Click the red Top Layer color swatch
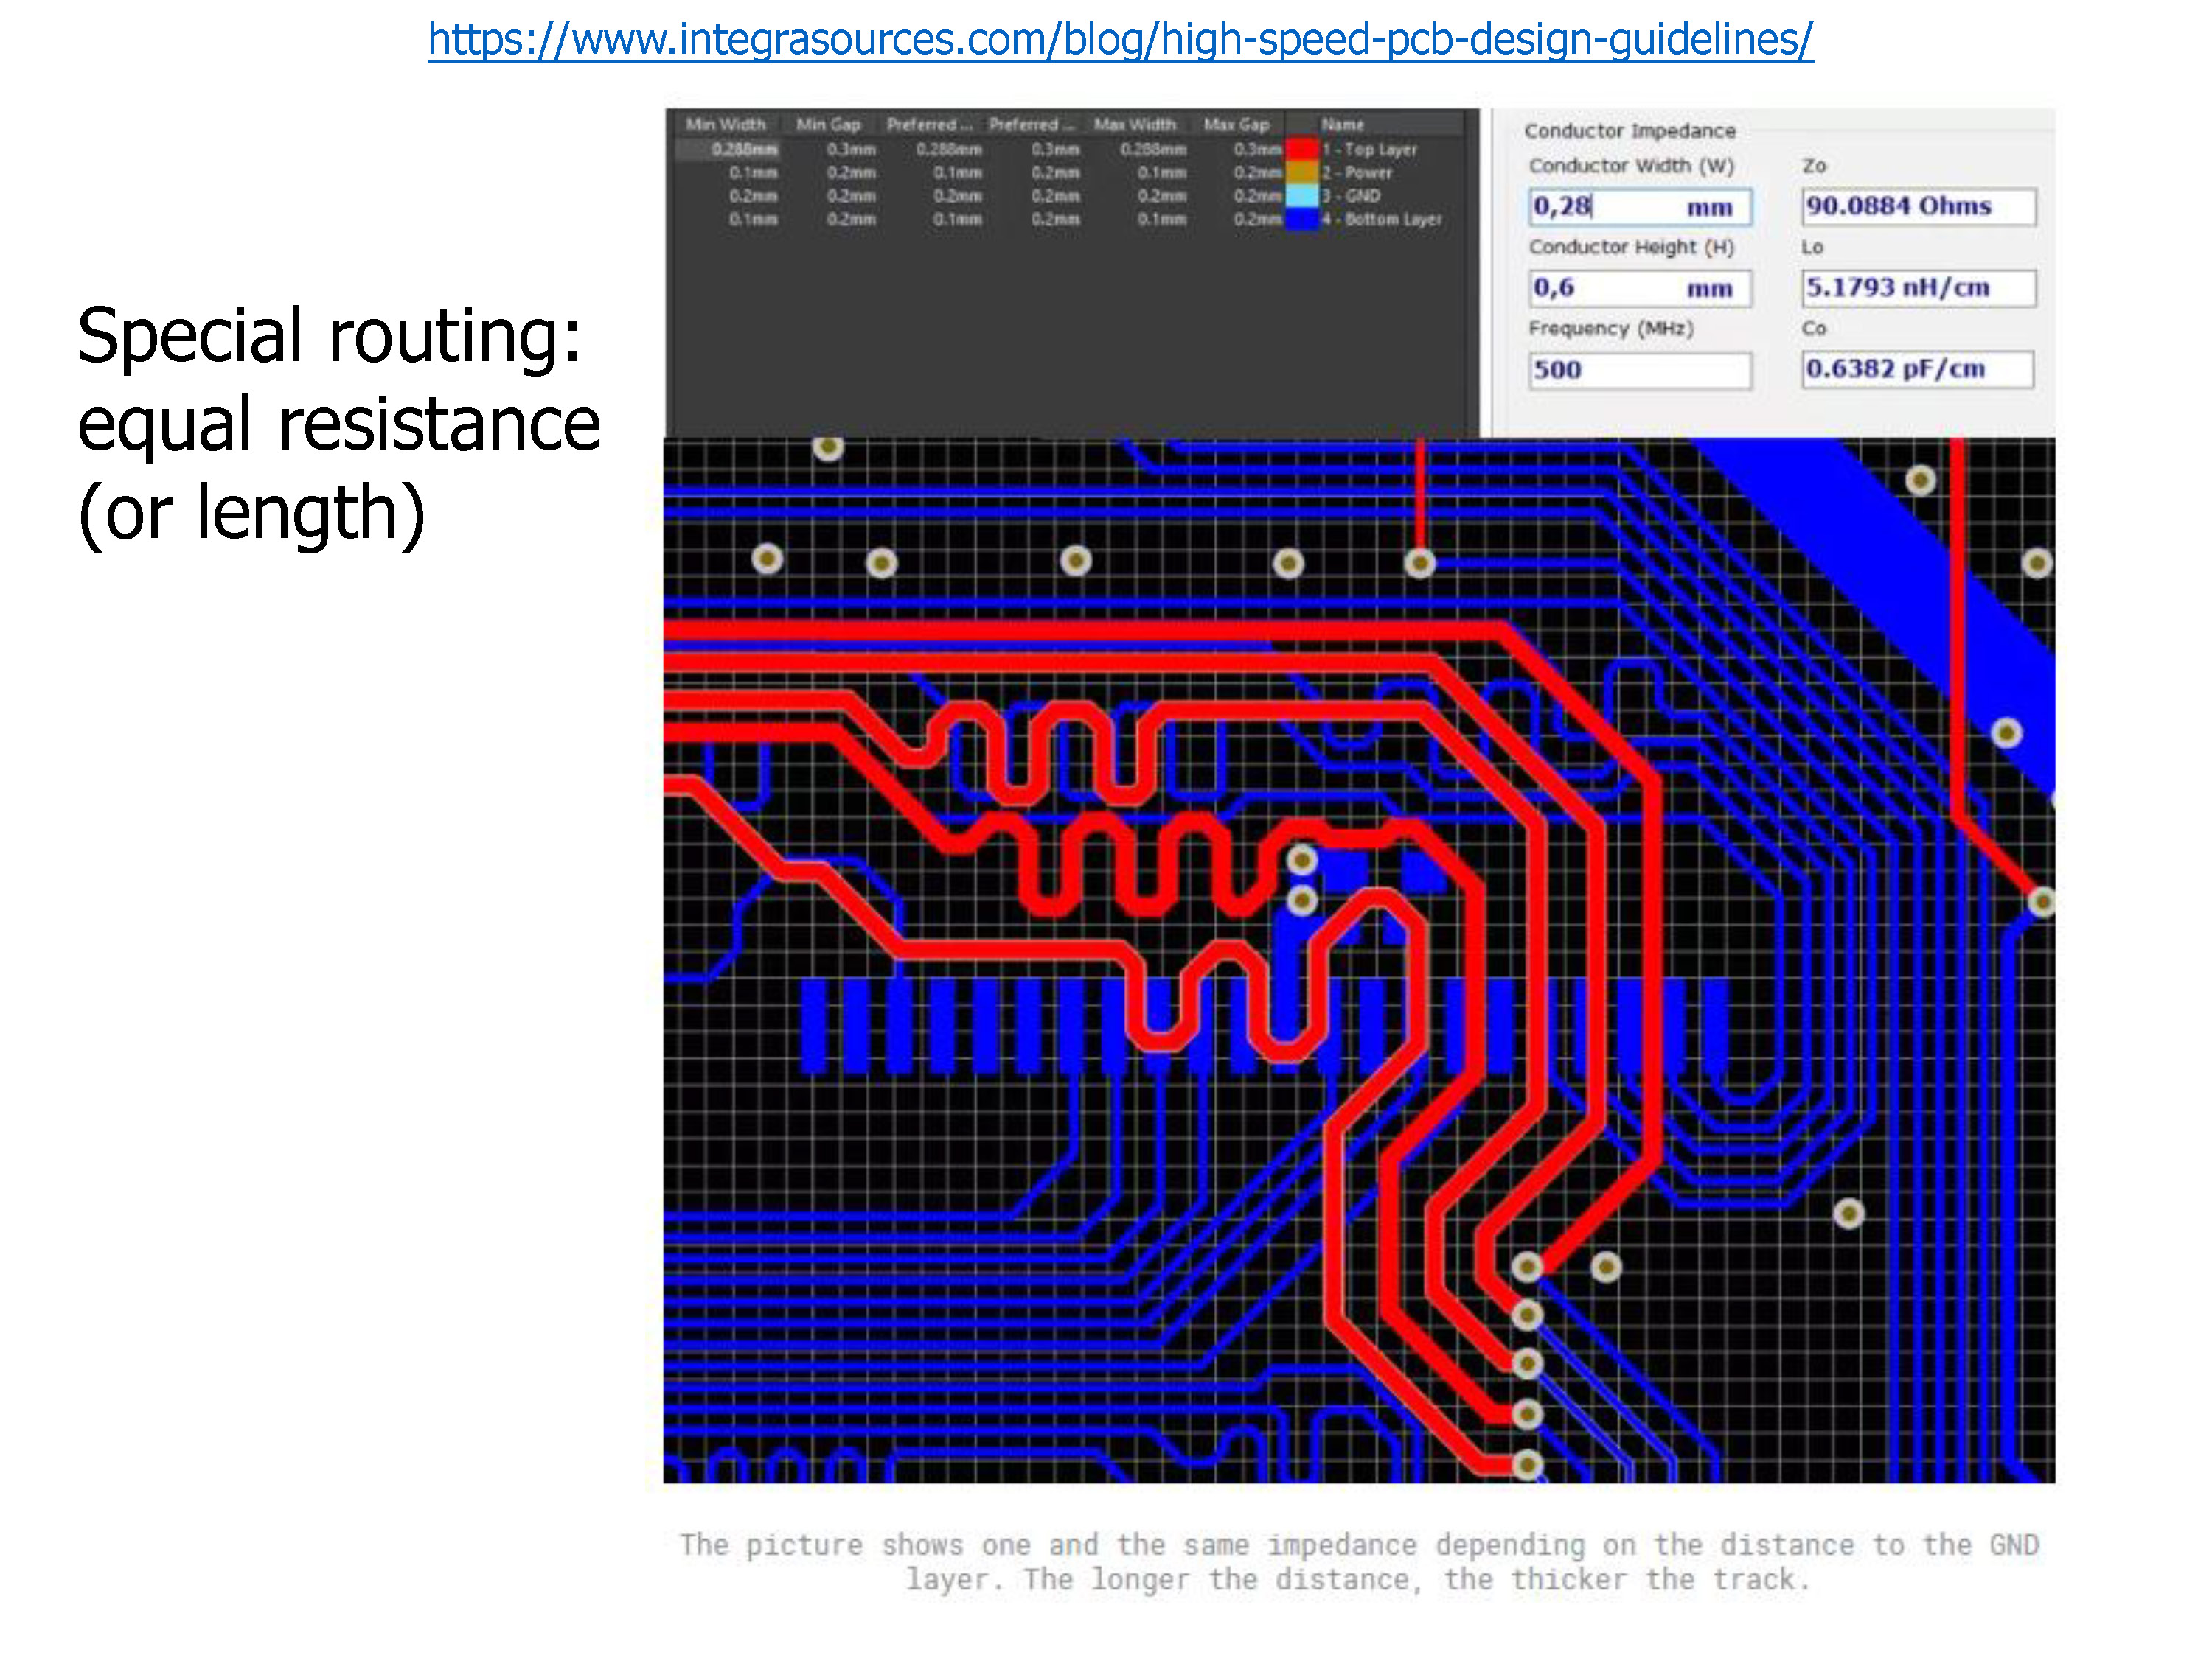2212x1658 pixels. tap(1302, 149)
